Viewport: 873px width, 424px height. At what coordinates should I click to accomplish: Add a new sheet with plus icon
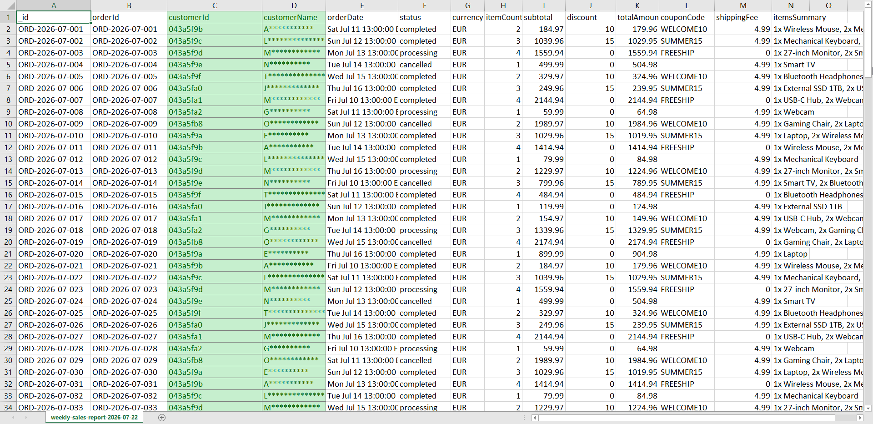(x=162, y=418)
